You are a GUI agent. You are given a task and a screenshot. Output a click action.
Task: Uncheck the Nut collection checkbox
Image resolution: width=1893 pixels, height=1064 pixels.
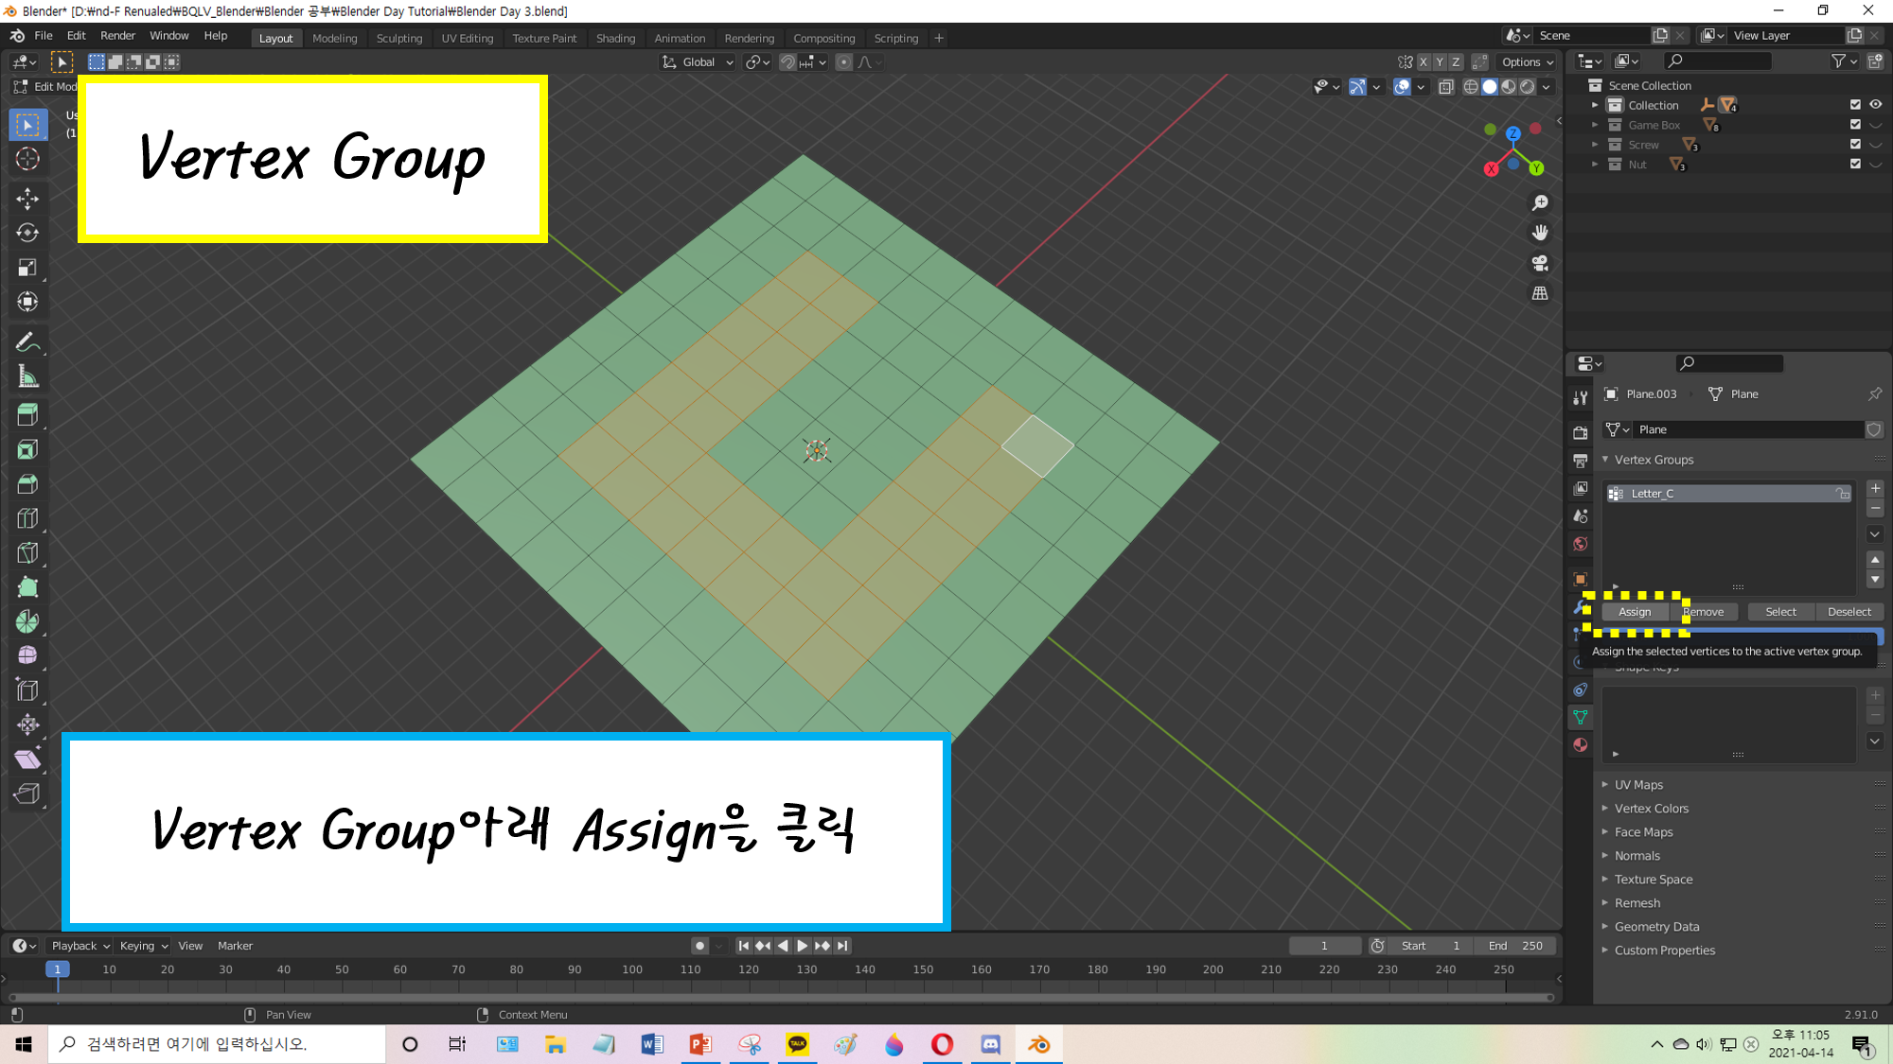[x=1855, y=165]
